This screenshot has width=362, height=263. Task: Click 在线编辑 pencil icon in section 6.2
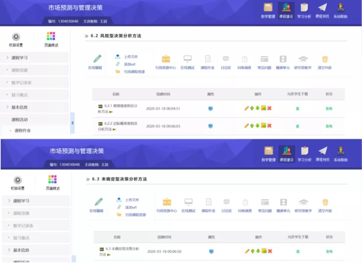click(97, 59)
